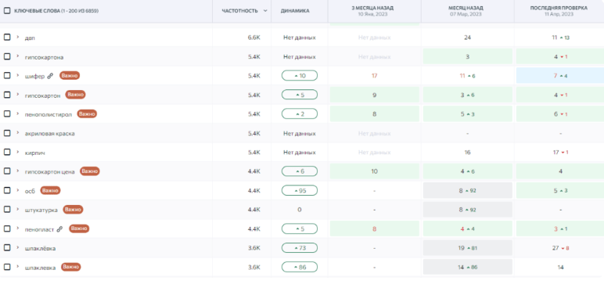Click month-ago position 16 for кирпич
Viewport: 604px width, 306px height.
467,153
